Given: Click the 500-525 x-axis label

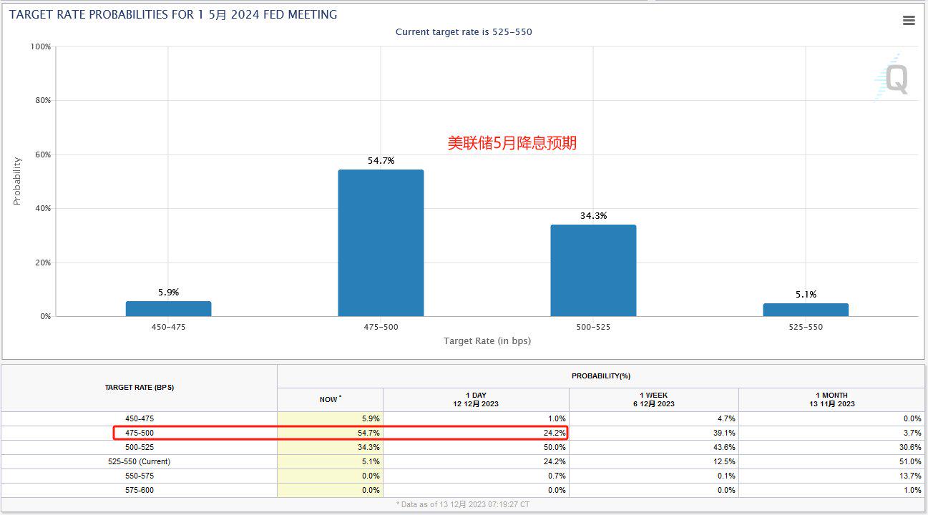Looking at the screenshot, I should coord(593,327).
